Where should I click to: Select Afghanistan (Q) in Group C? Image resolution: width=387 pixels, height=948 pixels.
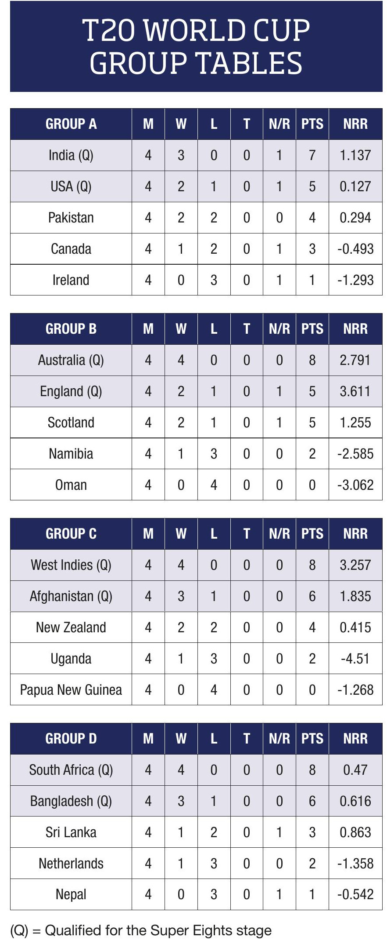71,596
